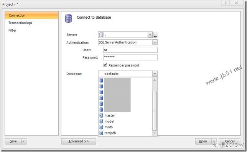This screenshot has width=247, height=152.
Task: Browse servers with the ellipsis button
Action: point(155,35)
